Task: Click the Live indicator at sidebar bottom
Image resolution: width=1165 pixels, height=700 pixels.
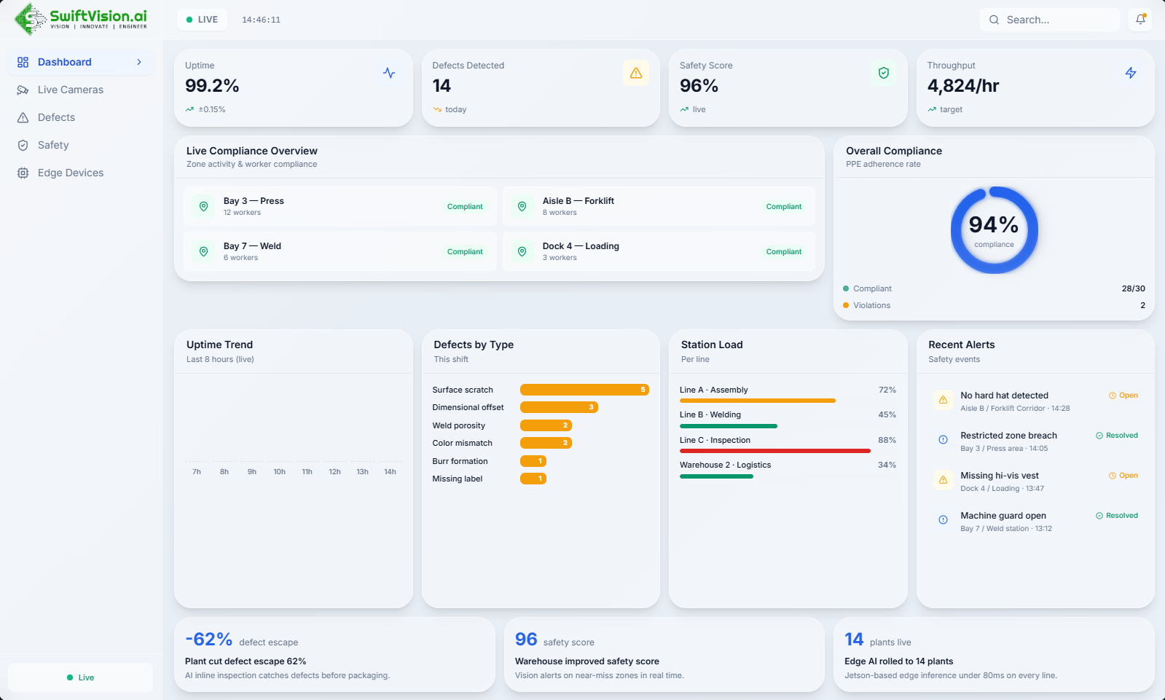Action: tap(80, 677)
